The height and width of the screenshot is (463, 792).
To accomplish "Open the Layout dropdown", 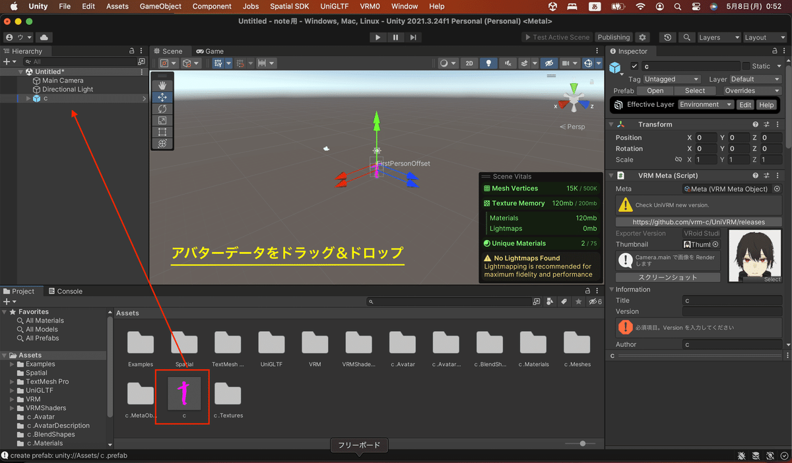I will [x=764, y=38].
